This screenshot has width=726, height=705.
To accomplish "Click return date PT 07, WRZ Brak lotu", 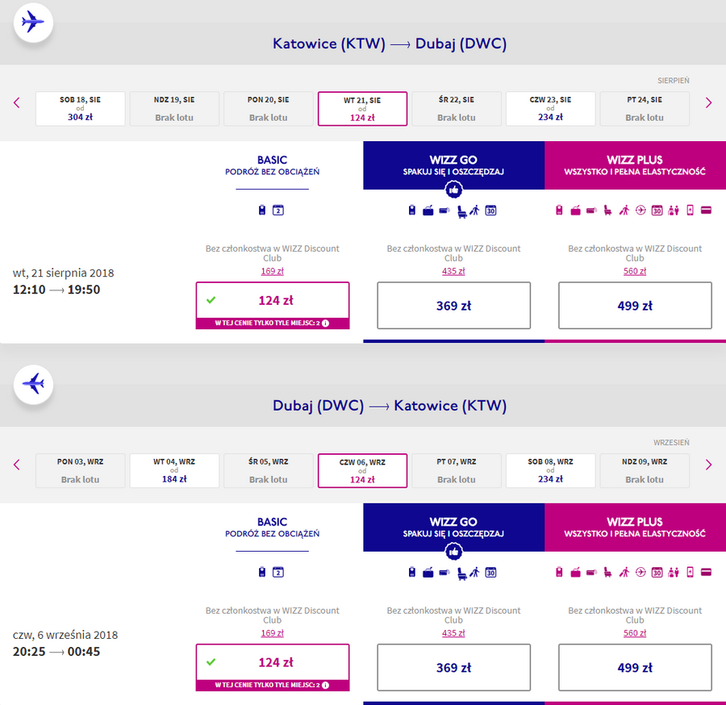I will pyautogui.click(x=457, y=471).
